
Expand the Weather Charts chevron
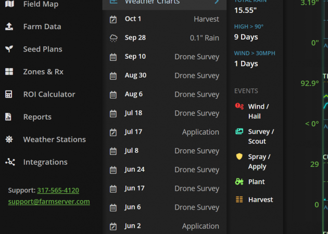[217, 2]
